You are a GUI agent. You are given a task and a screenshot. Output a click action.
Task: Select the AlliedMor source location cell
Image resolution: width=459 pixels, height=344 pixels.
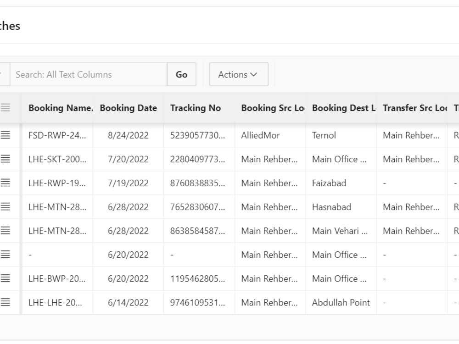click(270, 135)
